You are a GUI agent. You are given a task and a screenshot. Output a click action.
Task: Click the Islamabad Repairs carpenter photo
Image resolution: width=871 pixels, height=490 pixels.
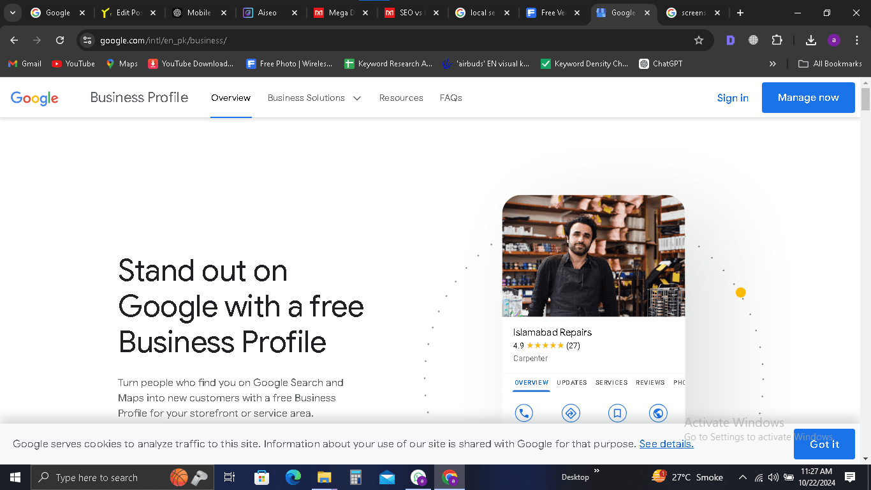click(594, 256)
